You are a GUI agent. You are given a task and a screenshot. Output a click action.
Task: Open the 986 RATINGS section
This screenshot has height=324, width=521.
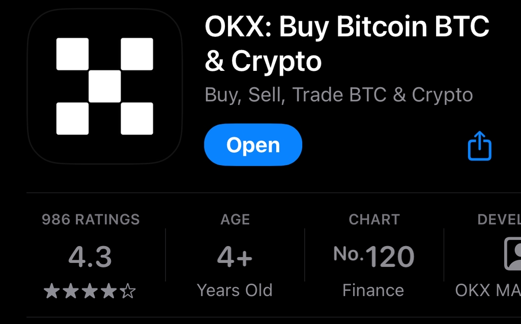[91, 220]
